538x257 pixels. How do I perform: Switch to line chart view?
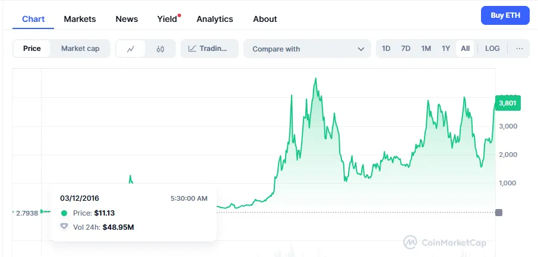point(131,49)
